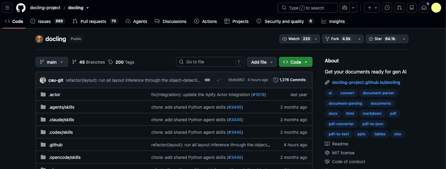This screenshot has height=169, width=446.
Task: Open notifications inbox
Action: point(424,8)
